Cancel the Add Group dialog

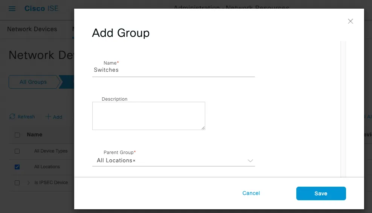tap(251, 193)
